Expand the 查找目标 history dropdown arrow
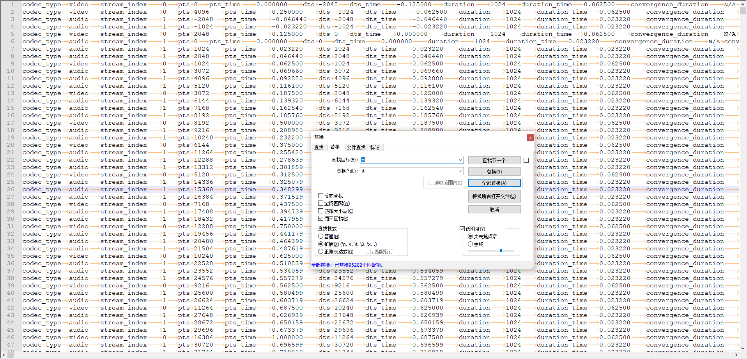The image size is (747, 359). 460,160
